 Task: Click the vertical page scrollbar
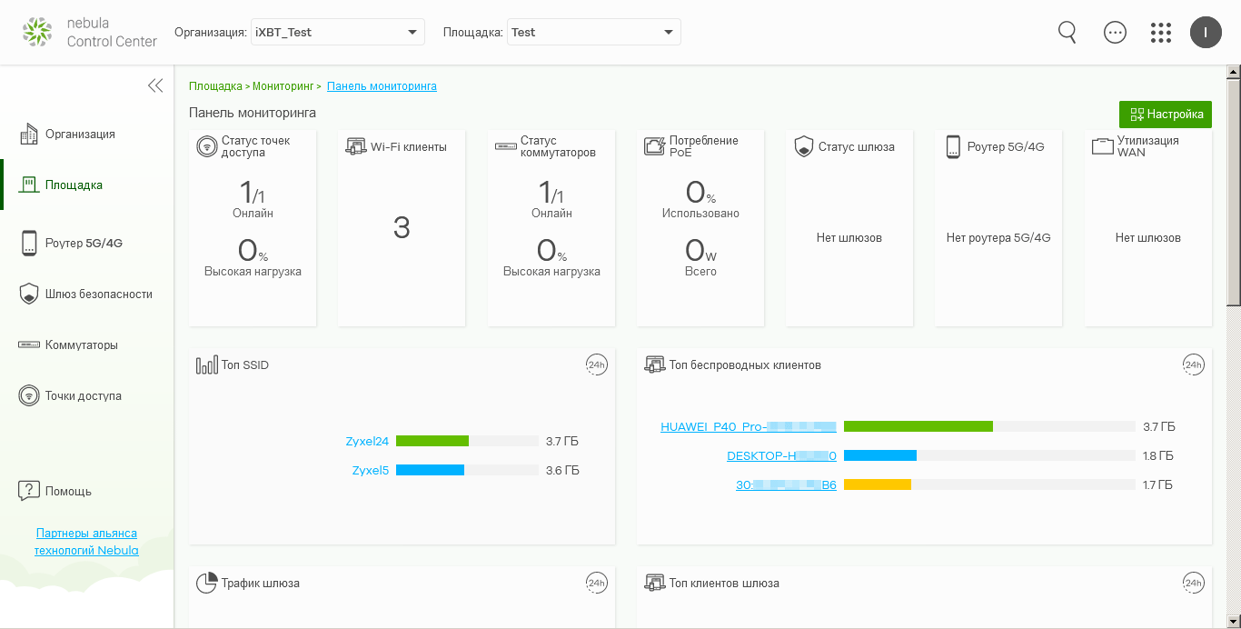coord(1233,191)
